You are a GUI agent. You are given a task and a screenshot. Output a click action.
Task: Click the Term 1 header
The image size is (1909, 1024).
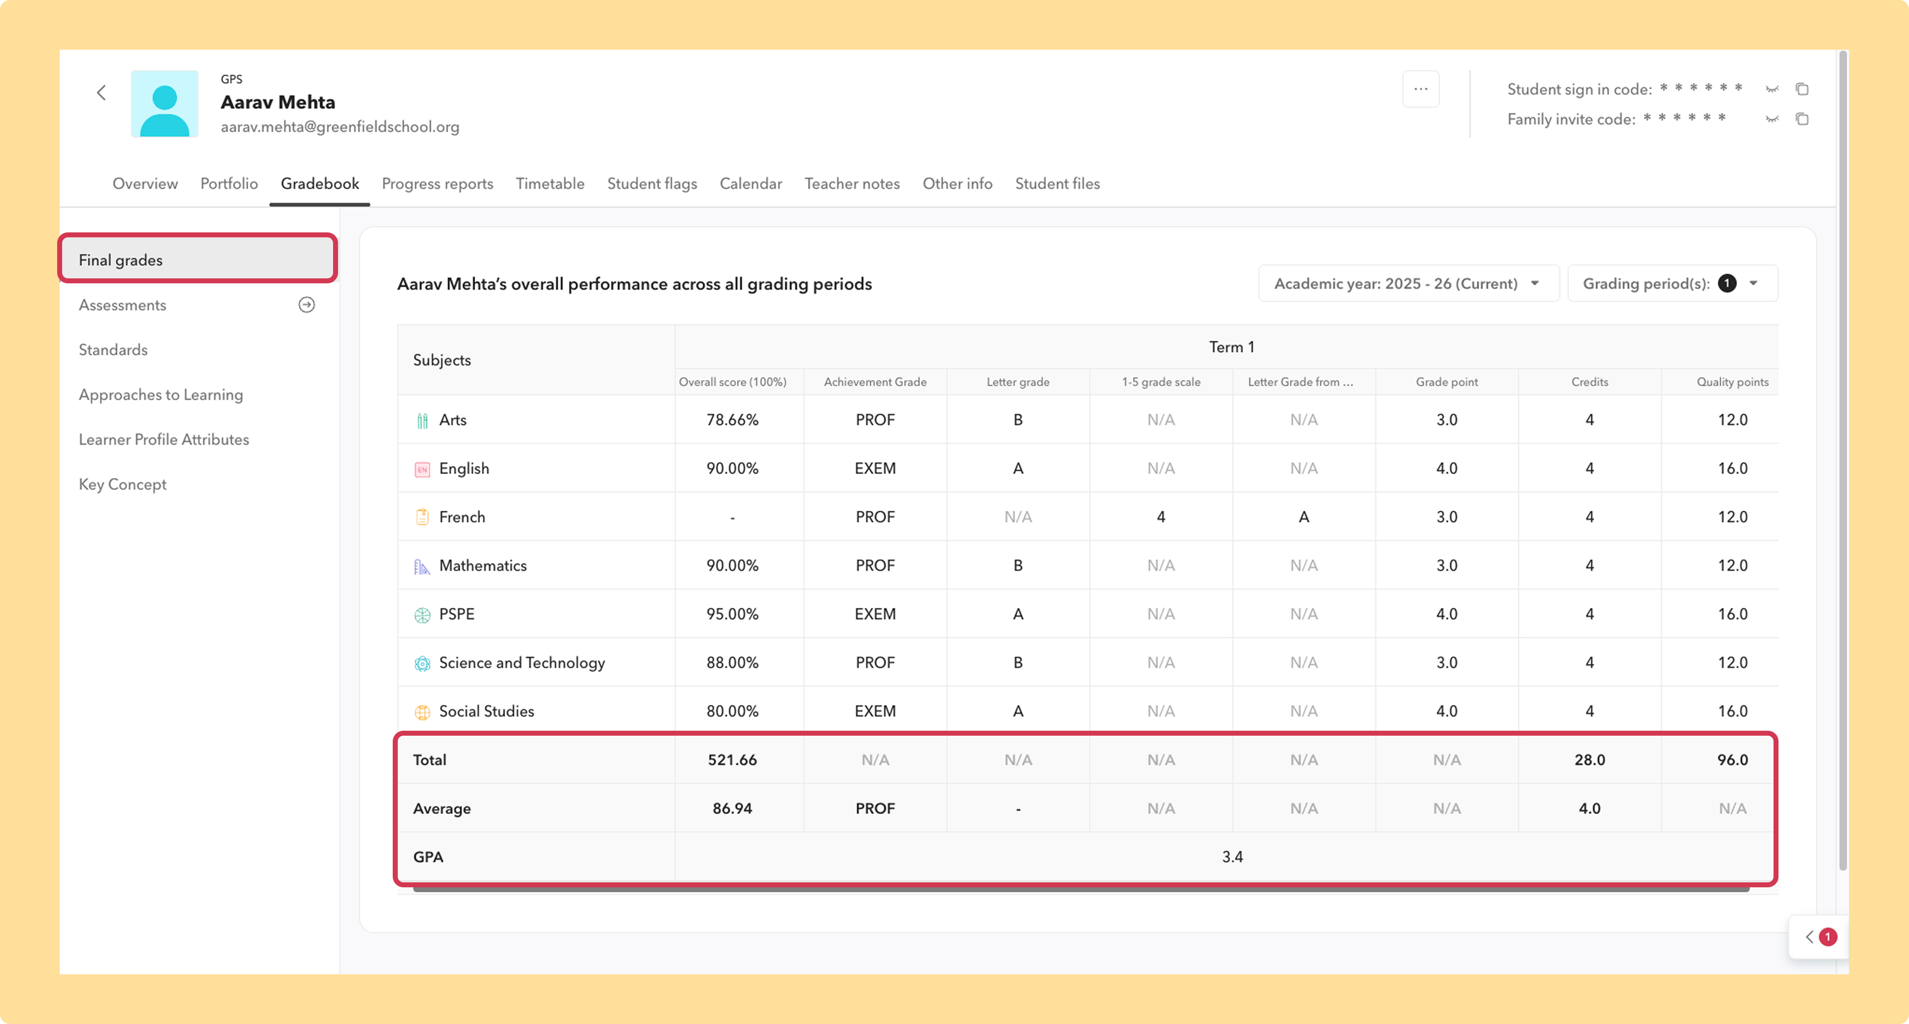point(1232,347)
